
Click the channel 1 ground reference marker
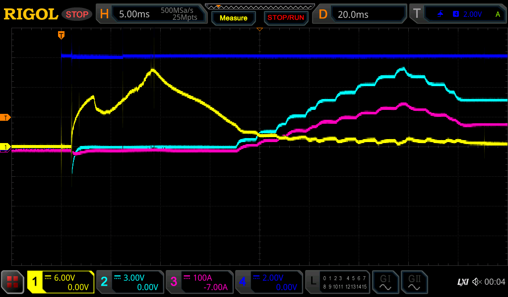click(5, 147)
